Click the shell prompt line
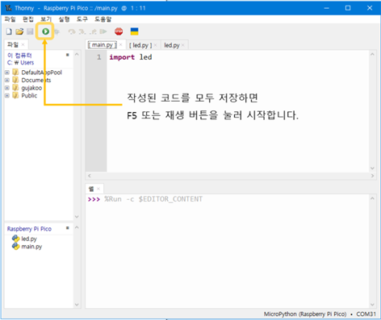This screenshot has height=320, width=381. click(145, 199)
